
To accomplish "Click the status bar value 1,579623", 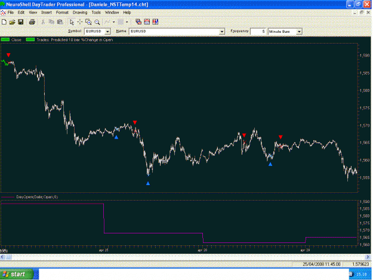I will pyautogui.click(x=361, y=264).
